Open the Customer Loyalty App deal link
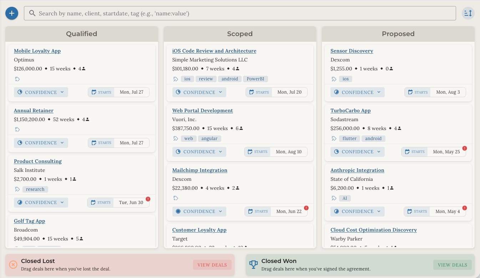Image resolution: width=480 pixels, height=278 pixels. coord(199,230)
